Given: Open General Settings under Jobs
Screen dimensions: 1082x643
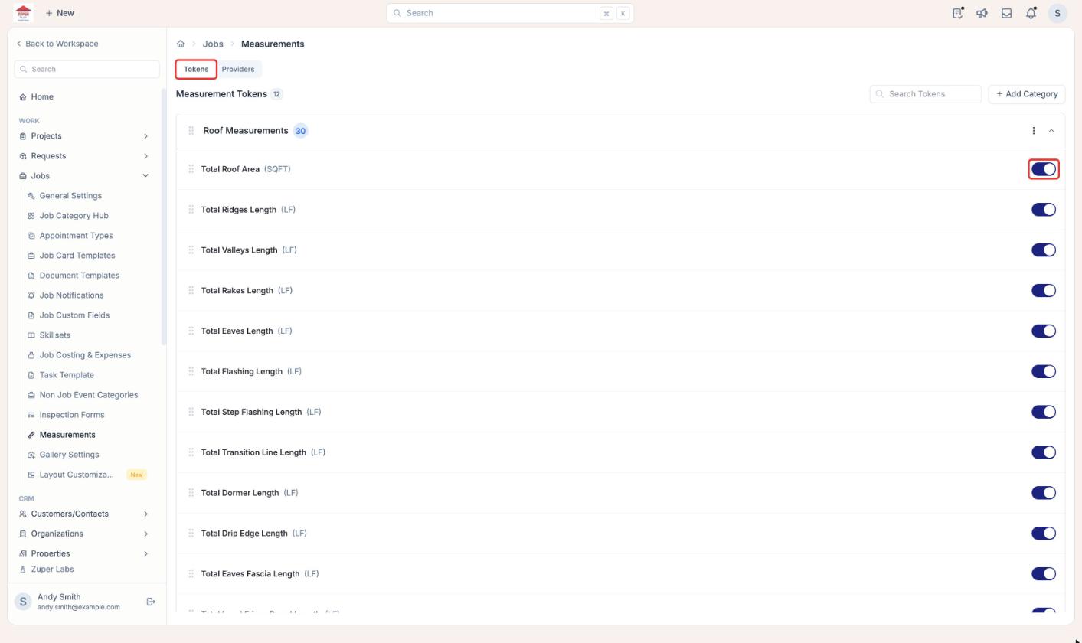Looking at the screenshot, I should click(x=70, y=196).
